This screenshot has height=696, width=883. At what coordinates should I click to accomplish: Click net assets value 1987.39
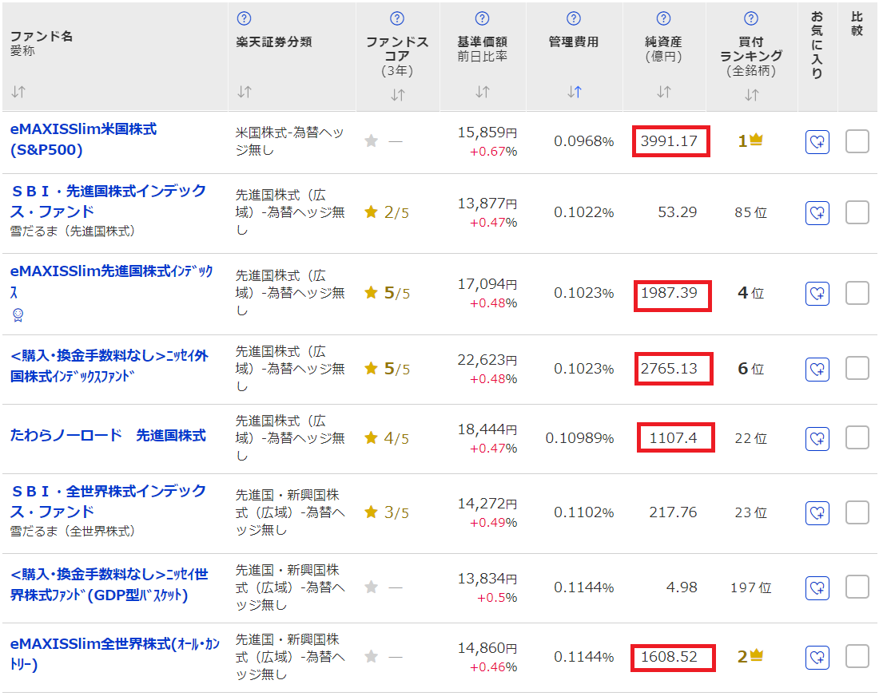(669, 293)
